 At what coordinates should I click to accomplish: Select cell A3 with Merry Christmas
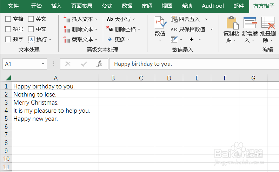55,102
